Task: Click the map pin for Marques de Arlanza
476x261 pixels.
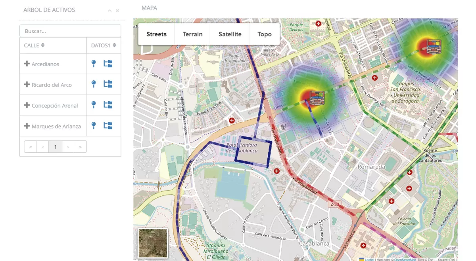Action: pyautogui.click(x=94, y=126)
